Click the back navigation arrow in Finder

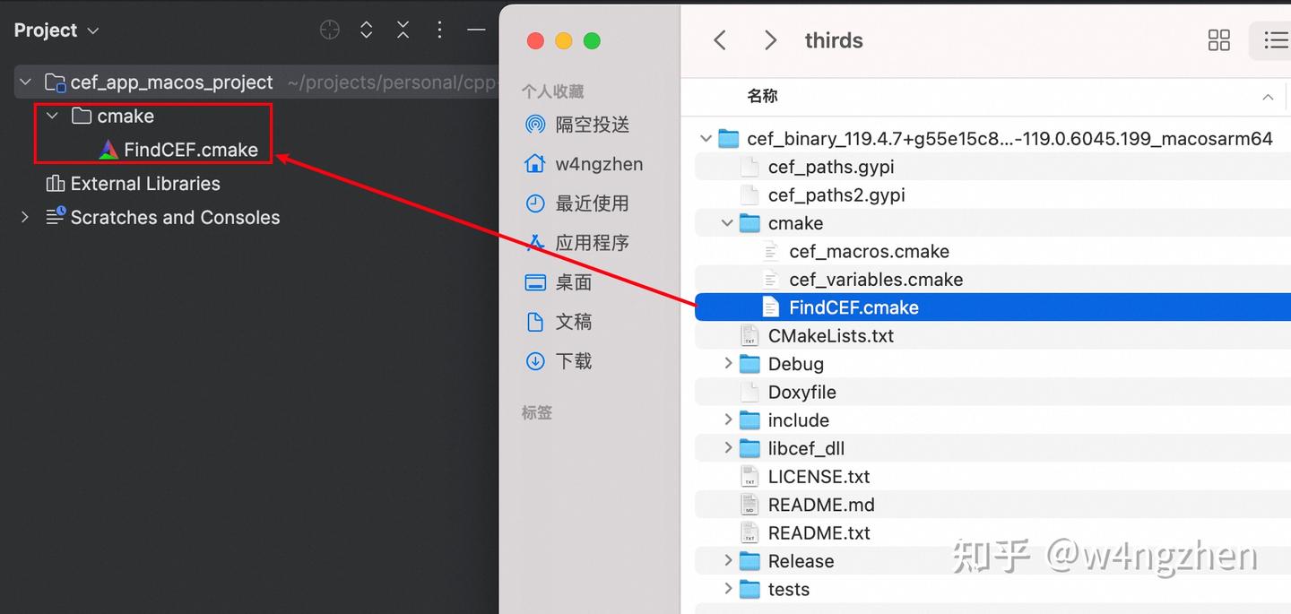click(720, 39)
